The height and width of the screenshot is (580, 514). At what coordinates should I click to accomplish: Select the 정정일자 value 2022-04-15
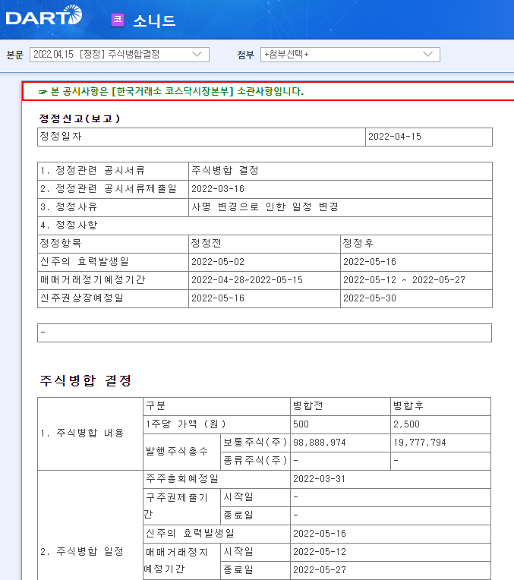[x=395, y=137]
